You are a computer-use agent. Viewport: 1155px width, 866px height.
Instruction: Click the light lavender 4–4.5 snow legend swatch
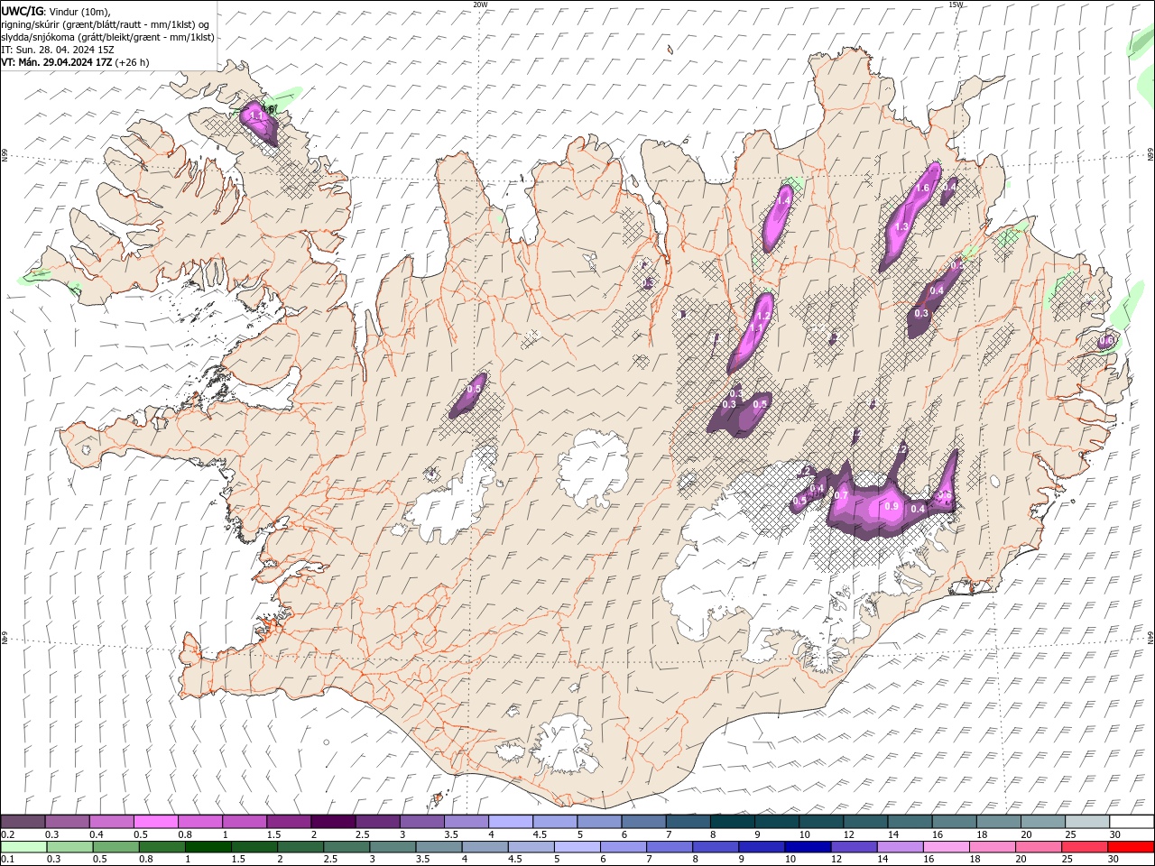(x=511, y=822)
